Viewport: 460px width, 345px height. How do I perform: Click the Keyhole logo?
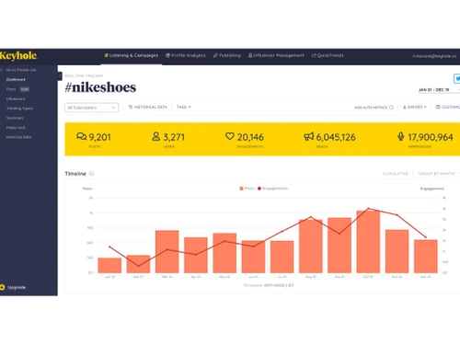click(x=18, y=55)
